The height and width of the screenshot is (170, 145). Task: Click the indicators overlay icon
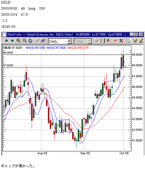(x=97, y=41)
